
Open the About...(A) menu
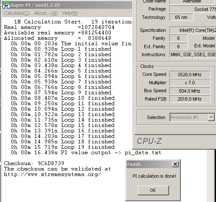click(x=46, y=13)
